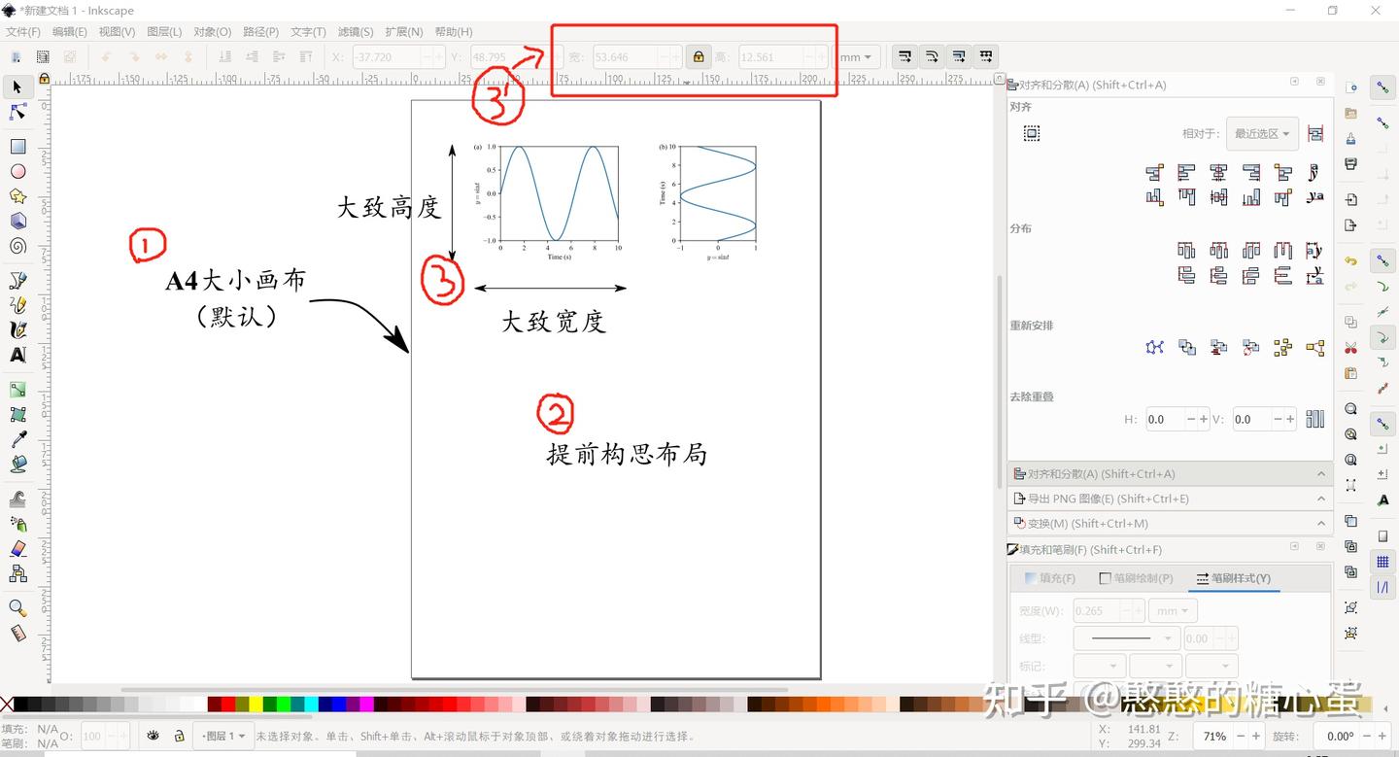
Task: Open the 滤镜(S) menu
Action: (x=356, y=31)
